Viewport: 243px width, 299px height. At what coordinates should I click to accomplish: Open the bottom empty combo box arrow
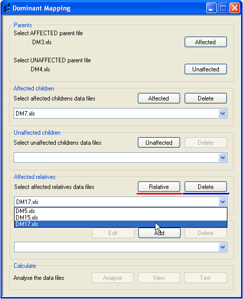click(x=222, y=247)
